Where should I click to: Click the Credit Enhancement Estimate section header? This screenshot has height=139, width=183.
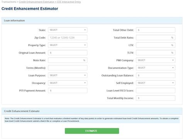coord(92,111)
